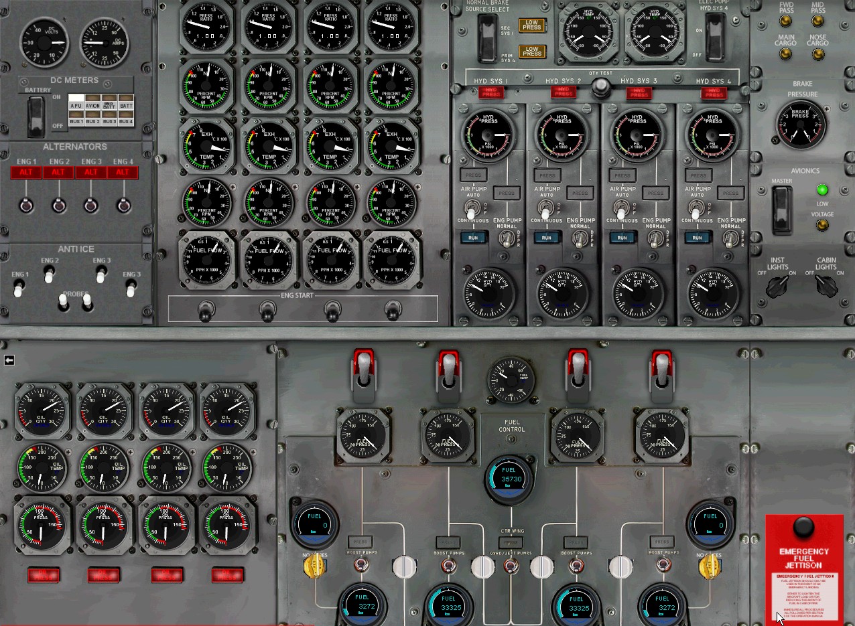Screen dimensions: 855x626
Task: Click the red HYD PRESS light under HYD SYS 1
Action: click(x=491, y=92)
